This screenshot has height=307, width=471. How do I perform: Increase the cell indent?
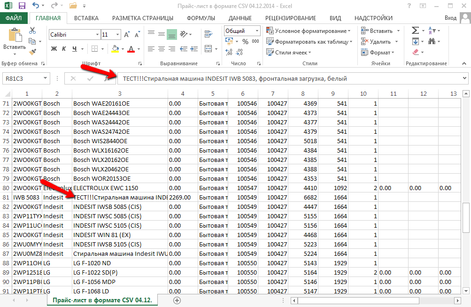(194, 49)
